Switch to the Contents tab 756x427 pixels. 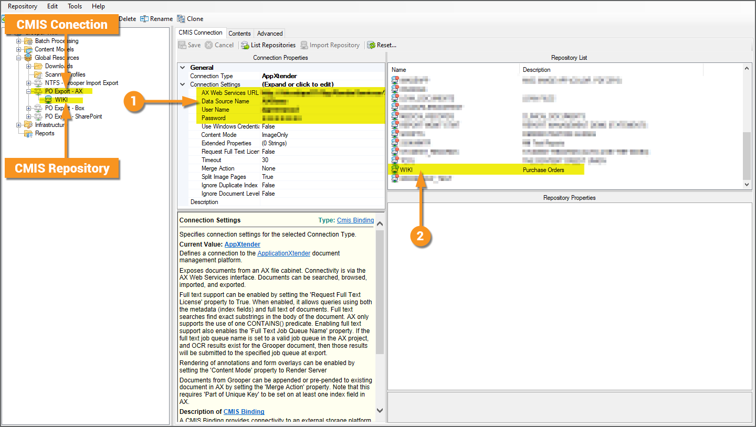pos(240,34)
